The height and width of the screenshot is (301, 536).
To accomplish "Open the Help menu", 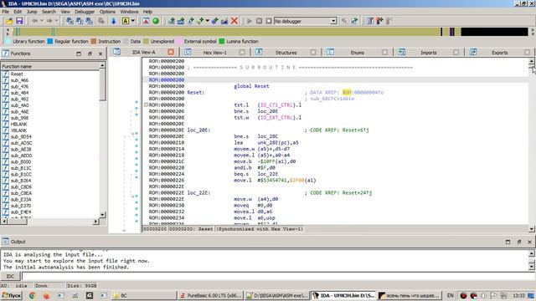I will pos(147,12).
